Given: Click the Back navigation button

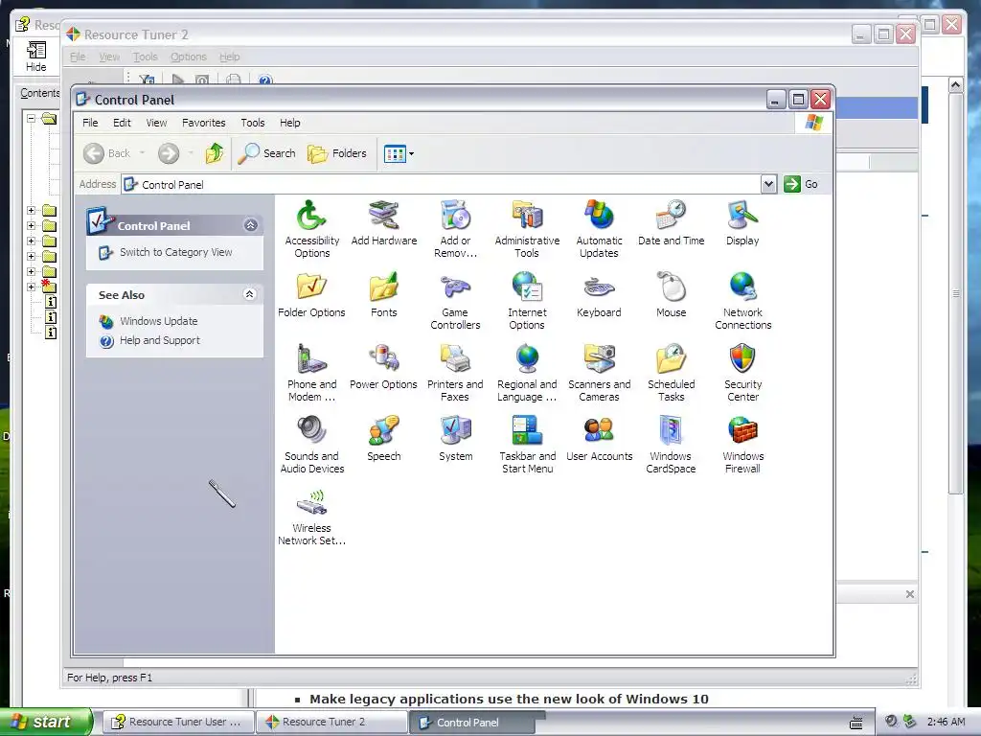Looking at the screenshot, I should 107,153.
